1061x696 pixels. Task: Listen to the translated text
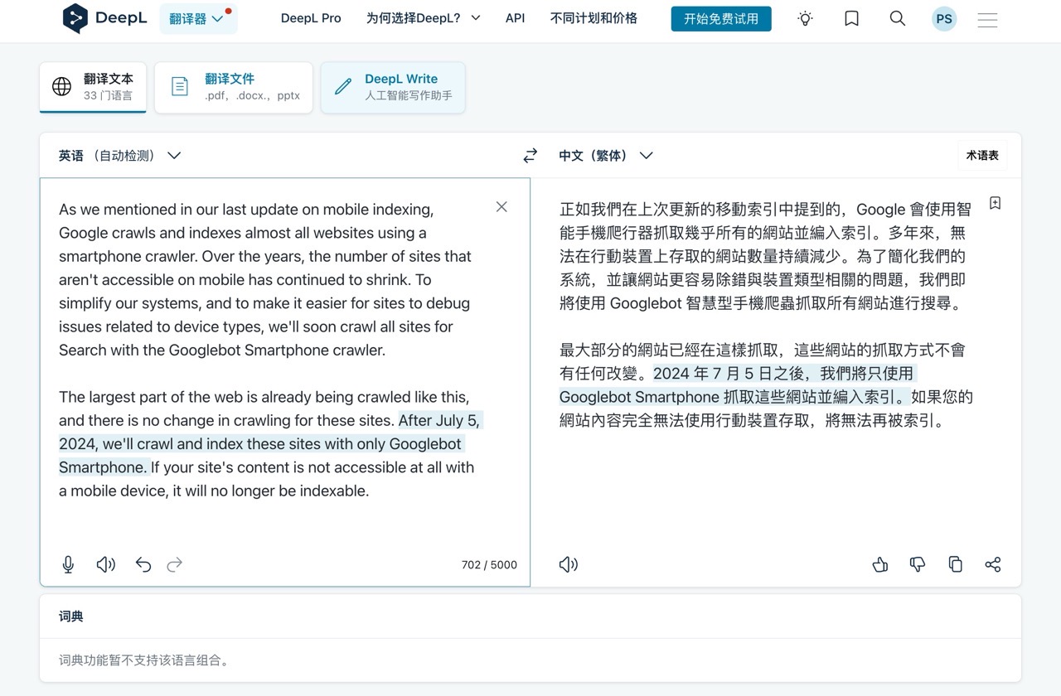[569, 565]
